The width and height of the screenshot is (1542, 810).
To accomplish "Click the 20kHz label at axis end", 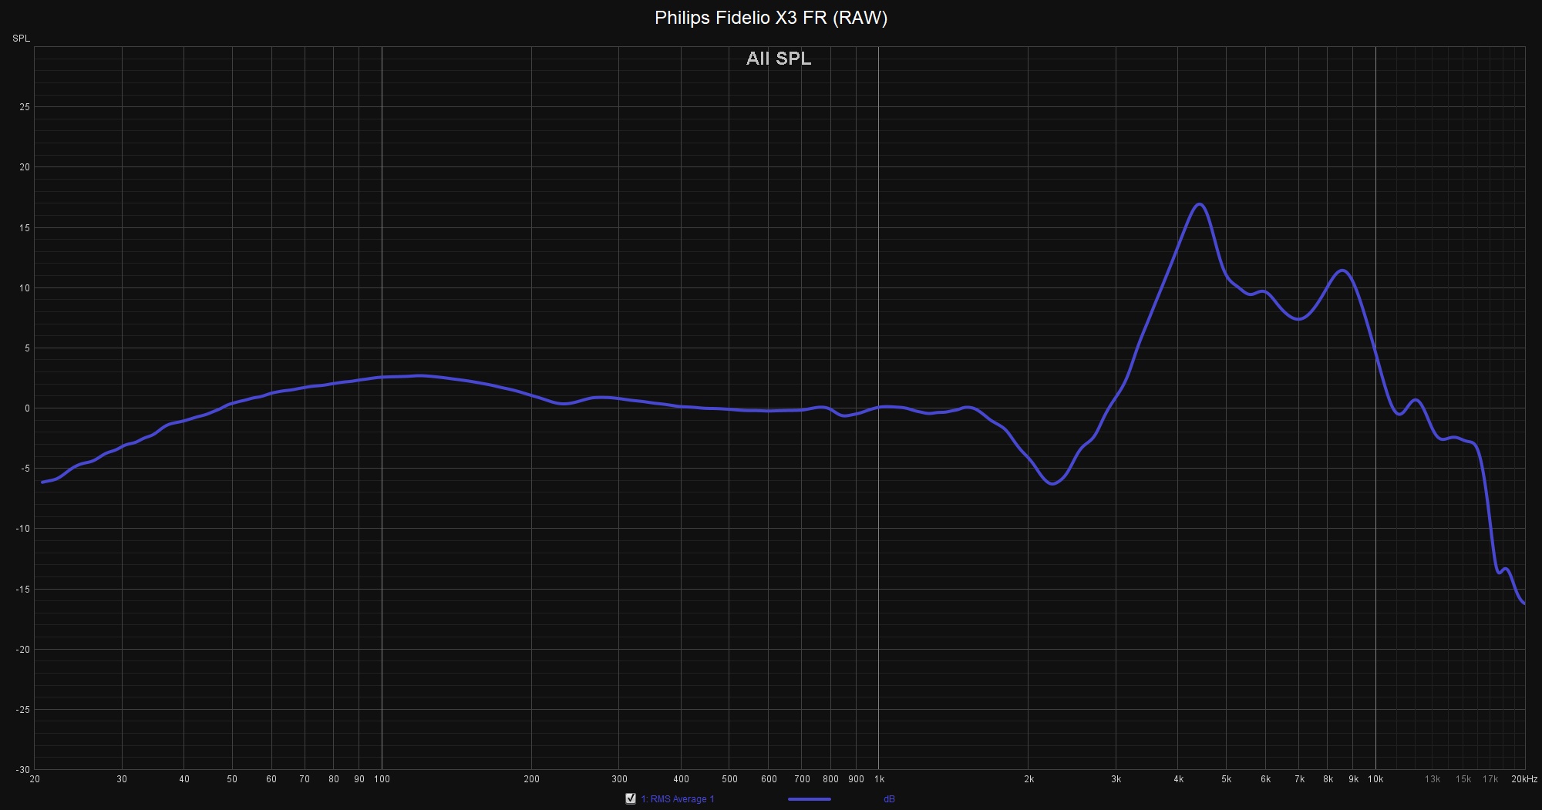I will (1523, 779).
